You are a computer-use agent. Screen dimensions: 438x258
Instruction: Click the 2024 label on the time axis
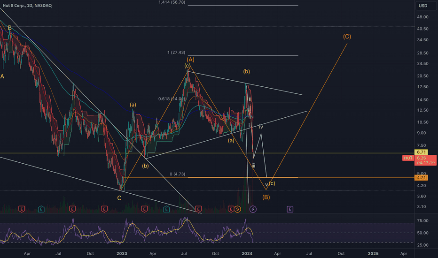(247, 253)
